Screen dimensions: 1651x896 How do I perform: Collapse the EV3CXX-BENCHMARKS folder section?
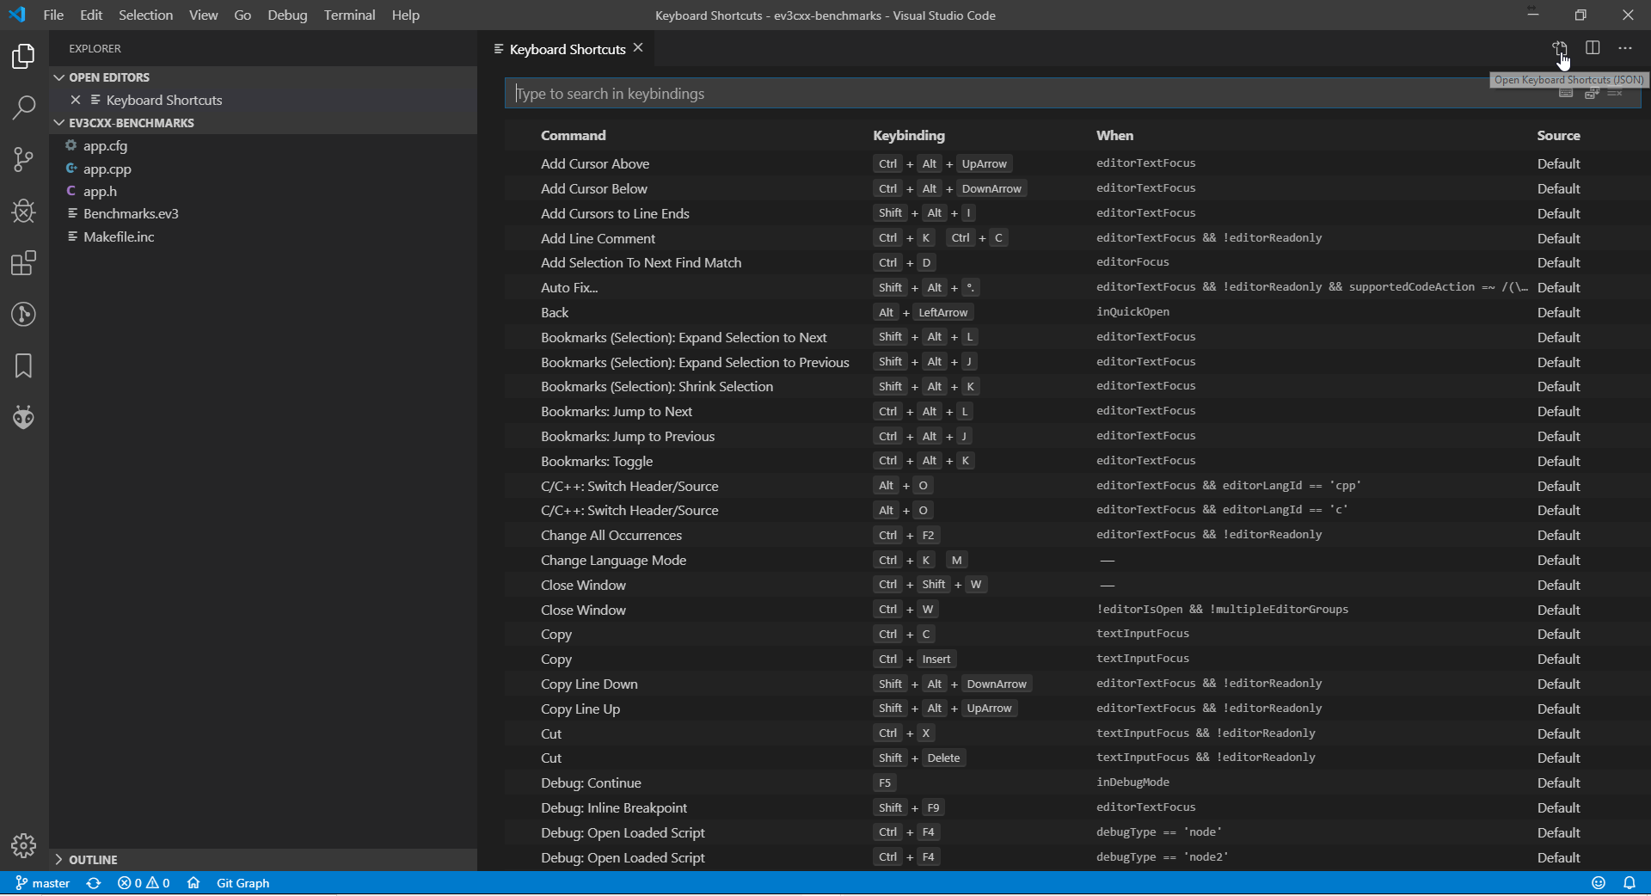pyautogui.click(x=263, y=123)
